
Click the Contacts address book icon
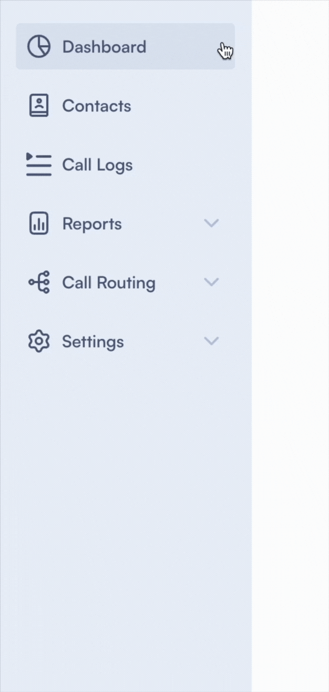coord(39,106)
